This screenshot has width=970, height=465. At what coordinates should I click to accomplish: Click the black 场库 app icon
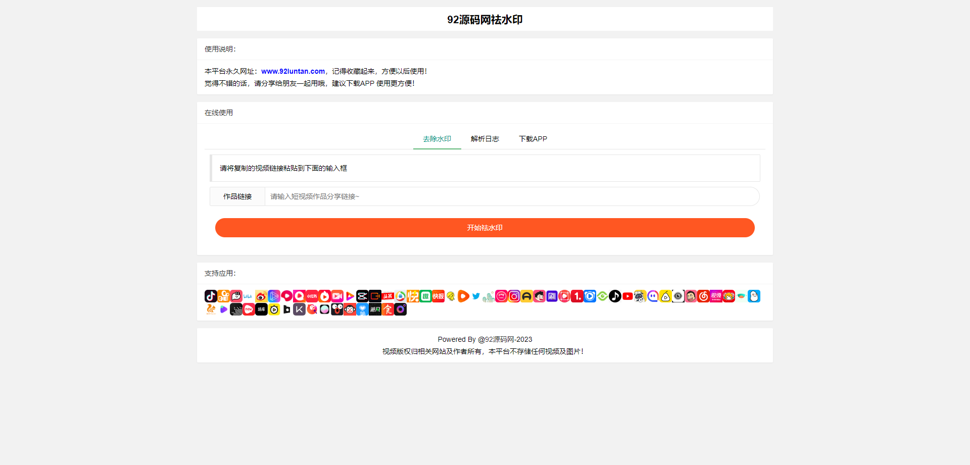261,309
